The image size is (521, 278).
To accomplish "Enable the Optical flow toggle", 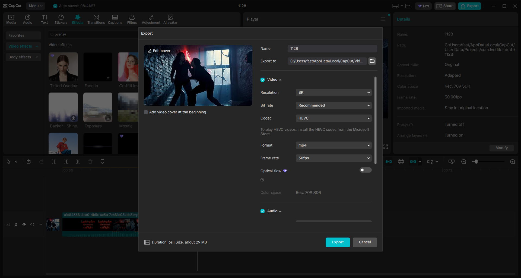I will pos(365,170).
